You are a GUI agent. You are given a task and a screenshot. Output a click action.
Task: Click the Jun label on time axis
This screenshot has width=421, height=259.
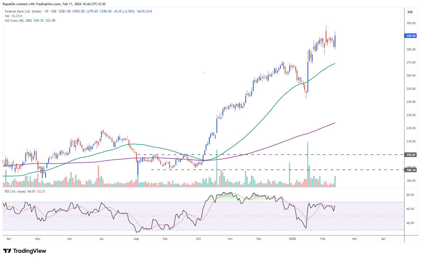tap(70, 239)
